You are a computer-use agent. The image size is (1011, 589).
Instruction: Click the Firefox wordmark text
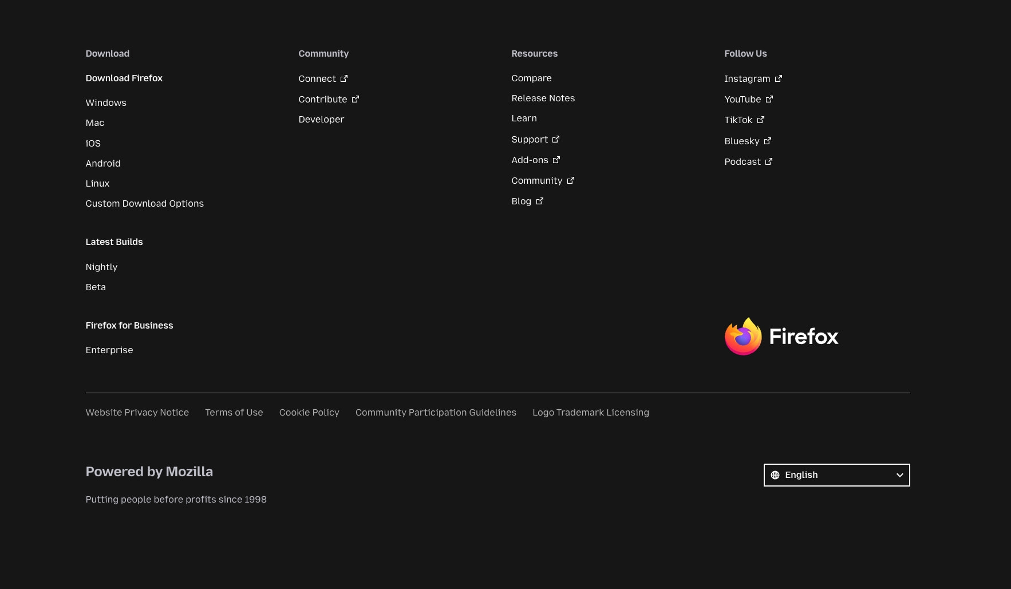804,337
